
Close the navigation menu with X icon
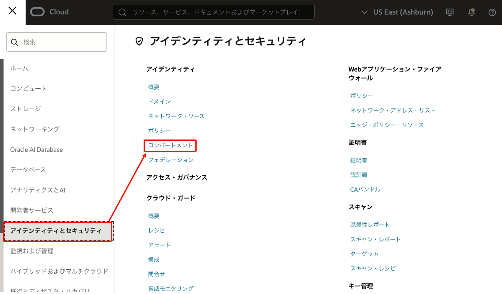click(12, 11)
